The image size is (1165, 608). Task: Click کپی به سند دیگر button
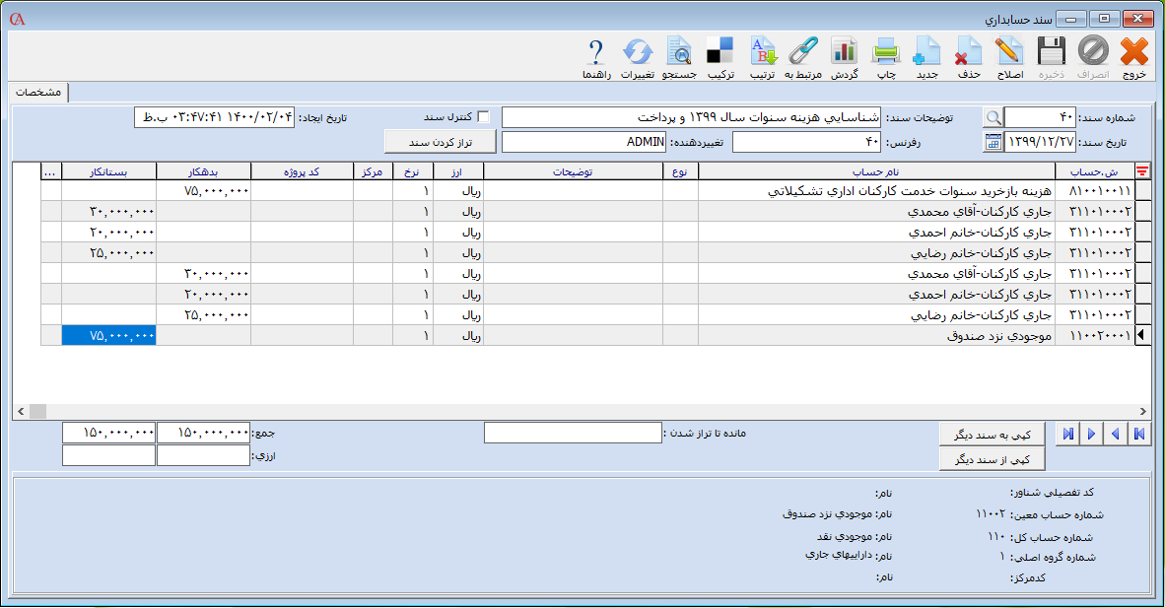tap(993, 435)
